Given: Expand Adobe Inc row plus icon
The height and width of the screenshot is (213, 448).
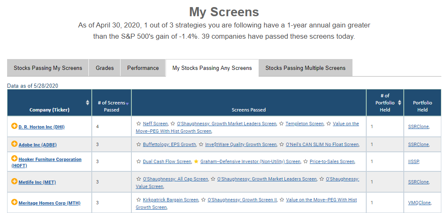Looking at the screenshot, I should click(x=14, y=144).
